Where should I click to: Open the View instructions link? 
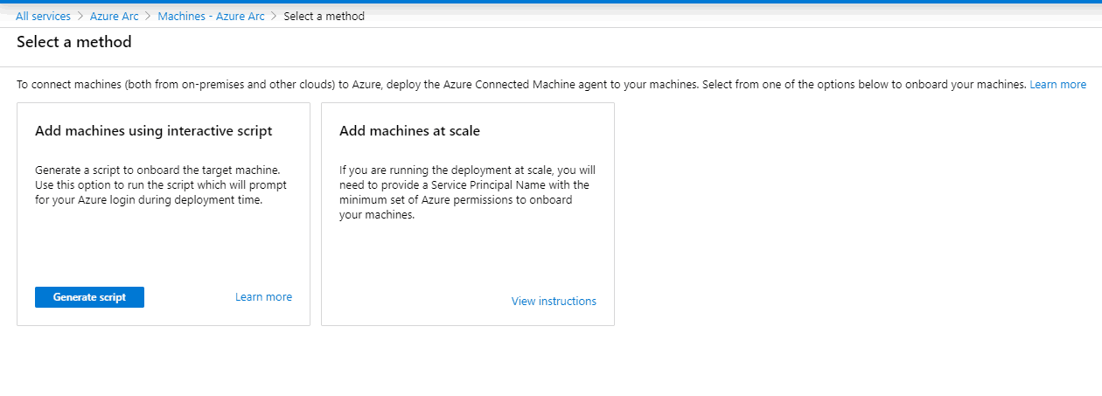(554, 302)
